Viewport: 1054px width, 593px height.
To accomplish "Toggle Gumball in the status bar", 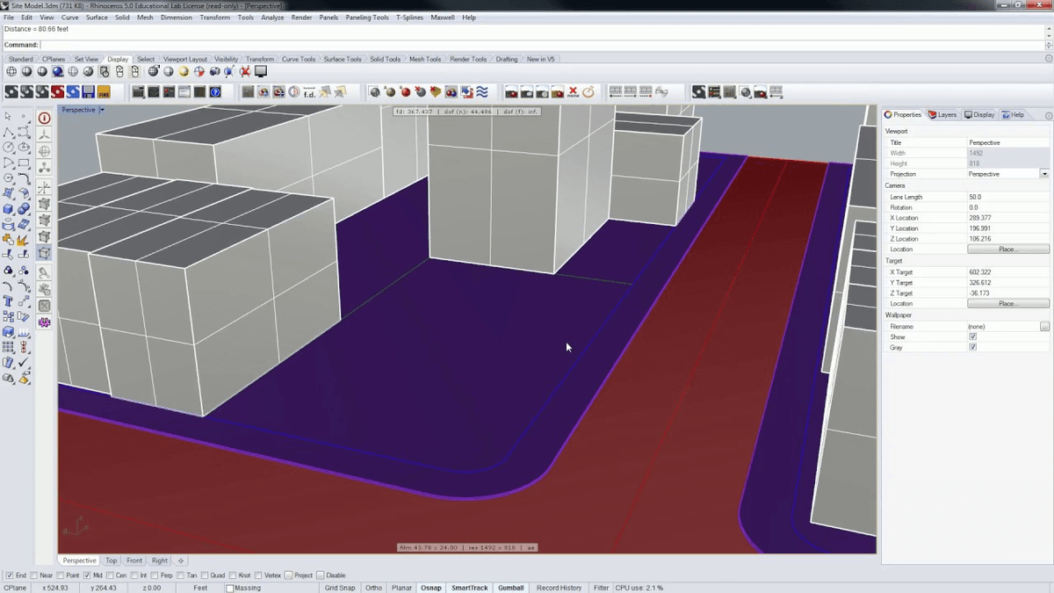I will (x=510, y=588).
